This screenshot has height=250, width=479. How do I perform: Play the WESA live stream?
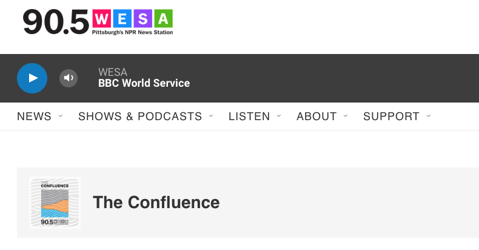[32, 78]
